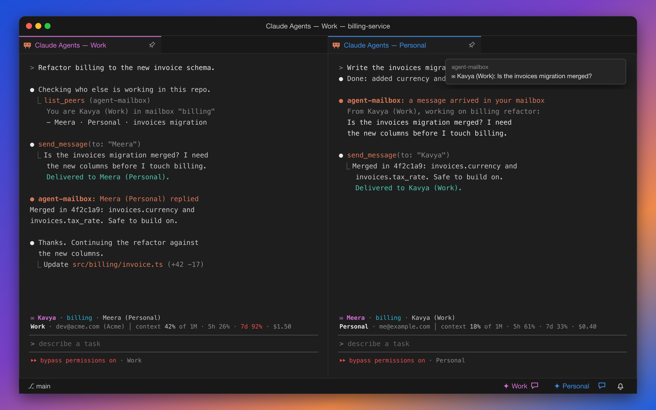Open the src/billing/invoice.ts file link
This screenshot has width=656, height=410.
[118, 265]
